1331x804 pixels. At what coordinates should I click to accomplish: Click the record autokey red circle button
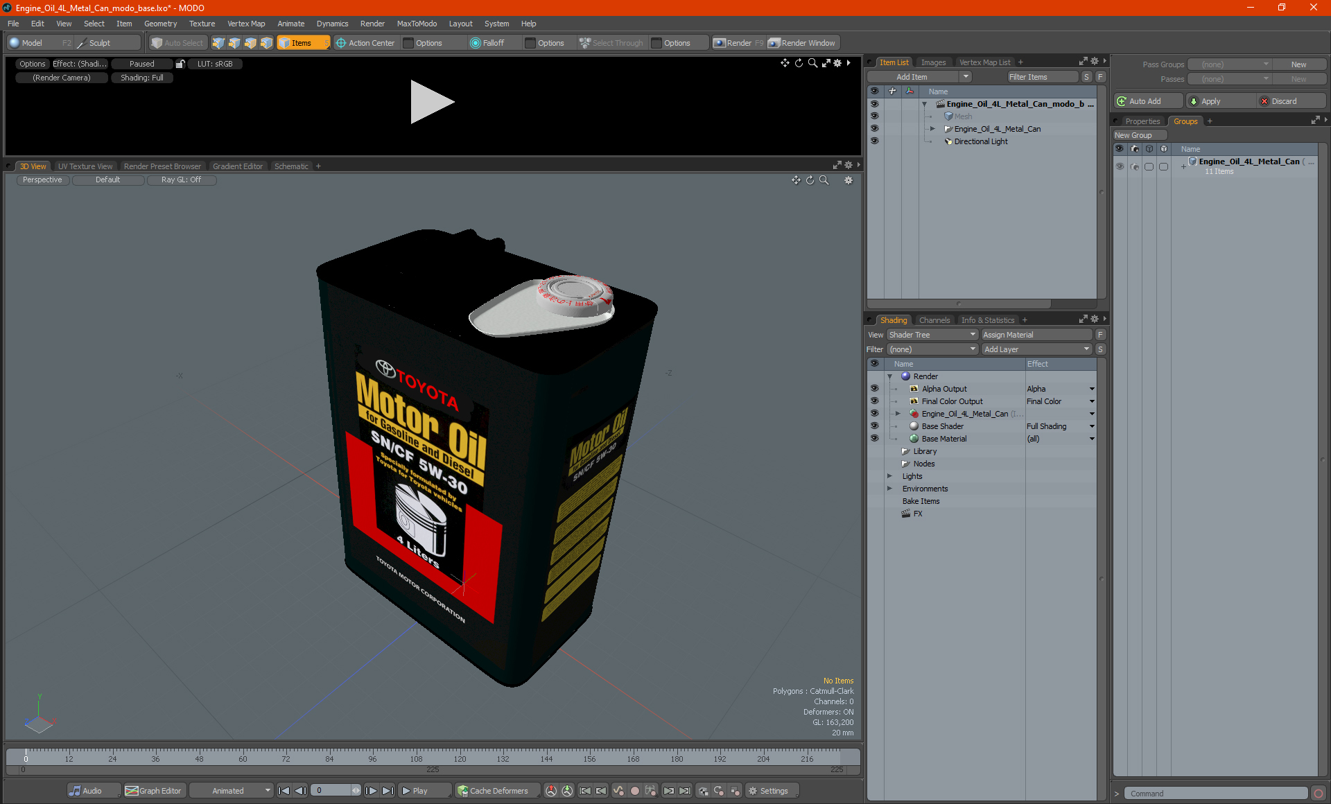[634, 791]
